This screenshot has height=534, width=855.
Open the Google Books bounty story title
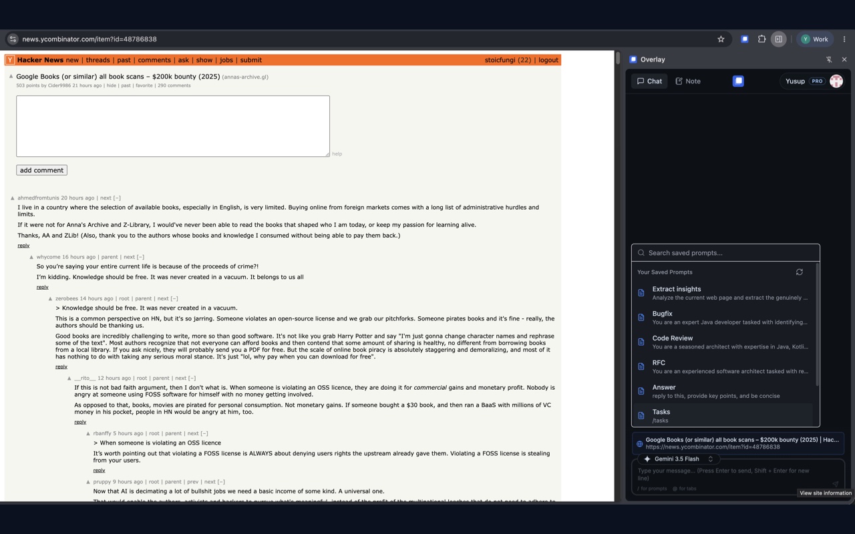click(118, 77)
